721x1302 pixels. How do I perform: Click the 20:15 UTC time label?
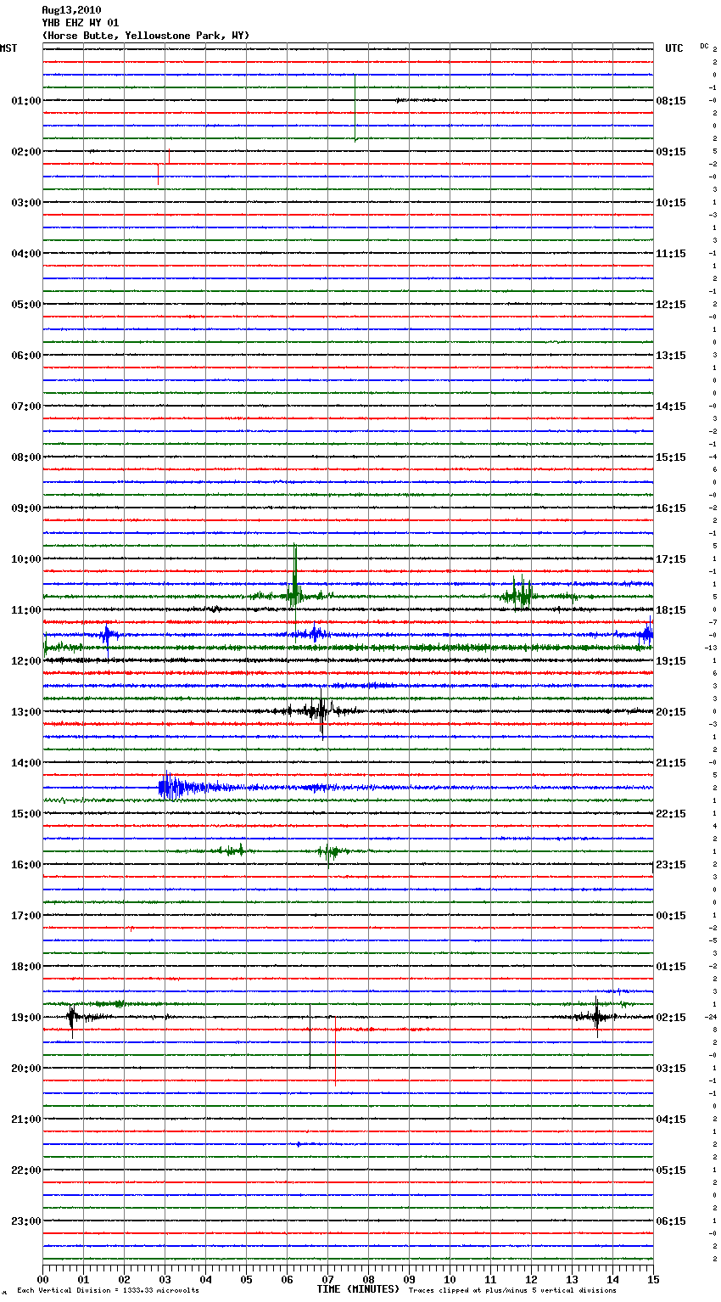(671, 712)
